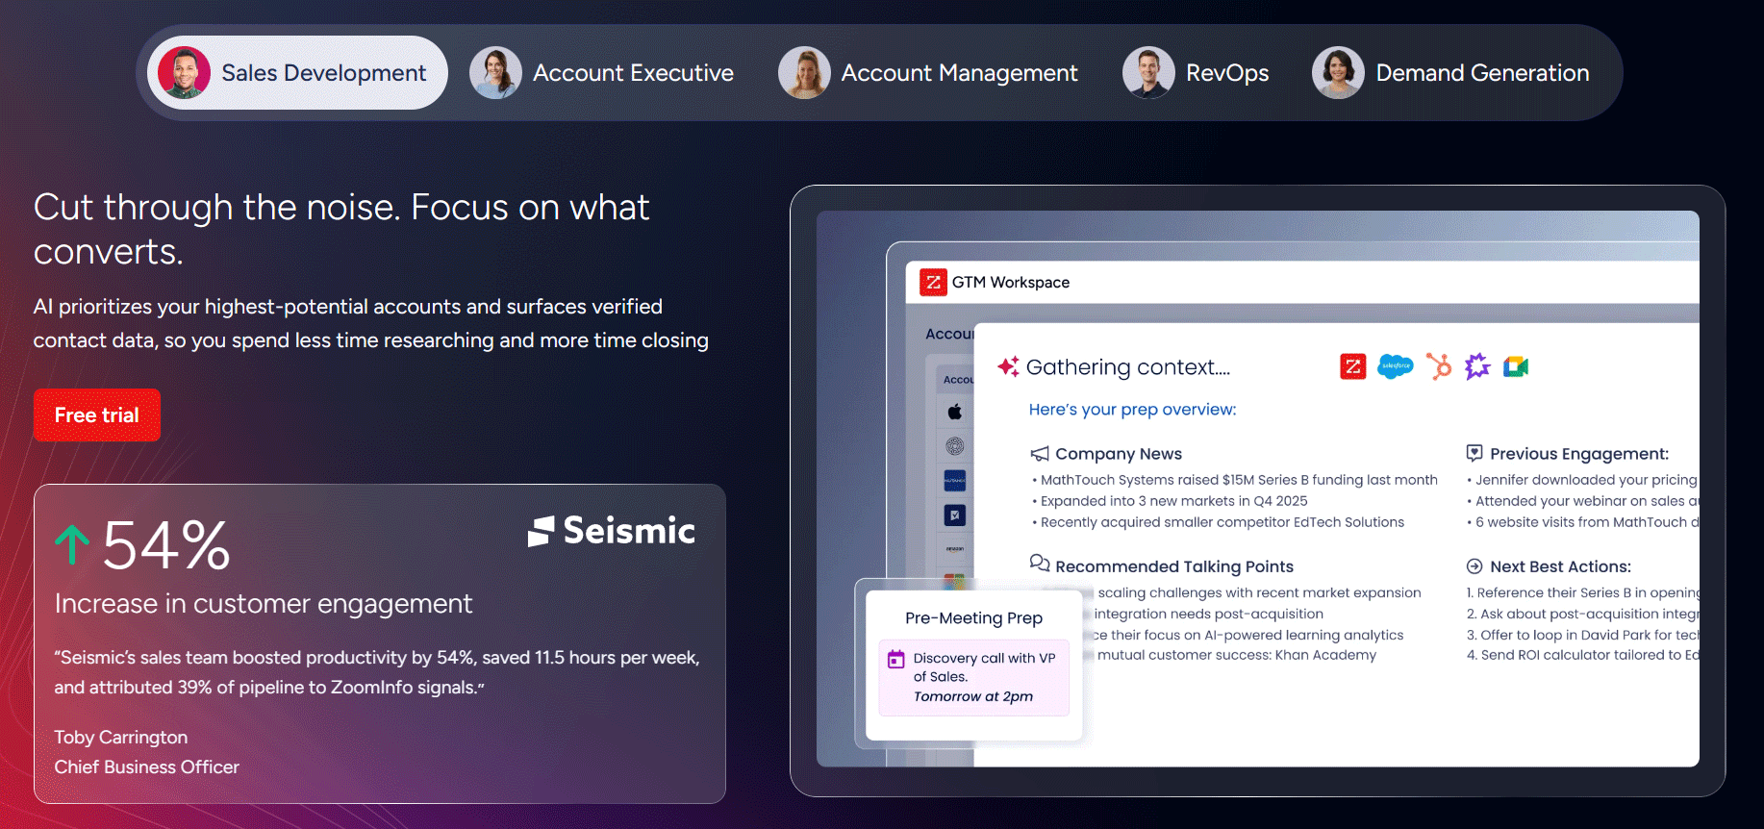Click 'Recently acquired smaller competitor EdTech Solutions'
Image resolution: width=1764 pixels, height=829 pixels.
1218,522
